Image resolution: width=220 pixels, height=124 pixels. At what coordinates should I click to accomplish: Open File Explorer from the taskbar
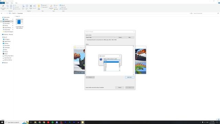pos(35,122)
